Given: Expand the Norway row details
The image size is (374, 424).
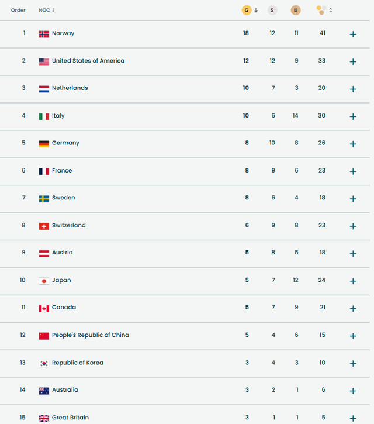Looking at the screenshot, I should coord(353,34).
